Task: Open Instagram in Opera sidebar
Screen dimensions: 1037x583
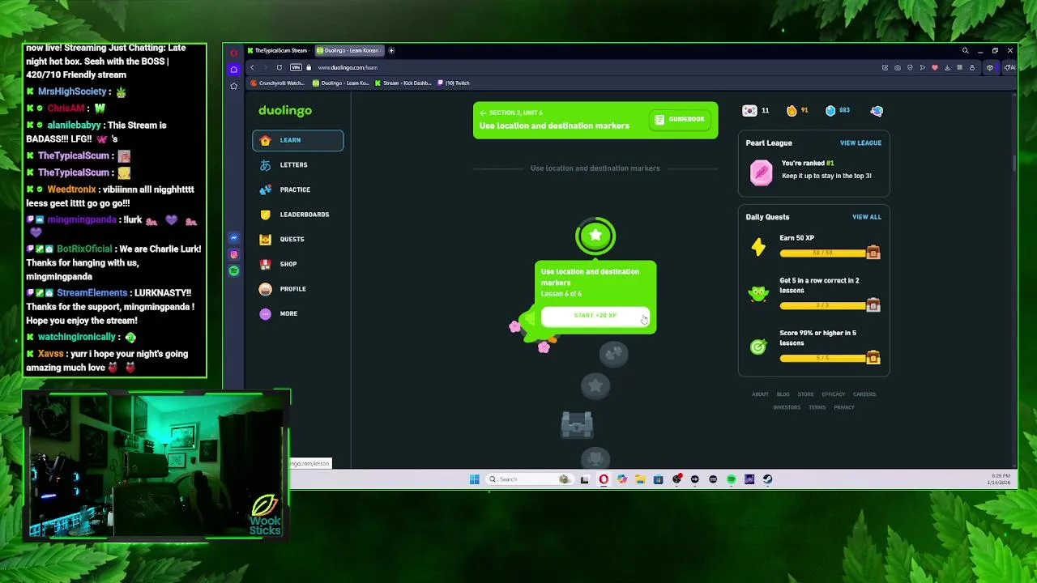Action: click(x=234, y=254)
